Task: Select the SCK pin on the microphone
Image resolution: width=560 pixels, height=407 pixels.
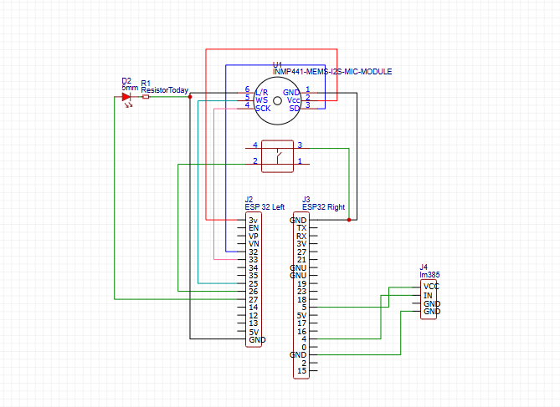Action: pos(263,109)
